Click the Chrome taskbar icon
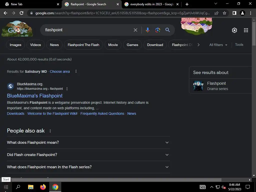This screenshot has width=256, height=192. coord(55,187)
